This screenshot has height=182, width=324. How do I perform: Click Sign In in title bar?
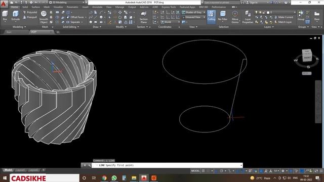pos(254,3)
